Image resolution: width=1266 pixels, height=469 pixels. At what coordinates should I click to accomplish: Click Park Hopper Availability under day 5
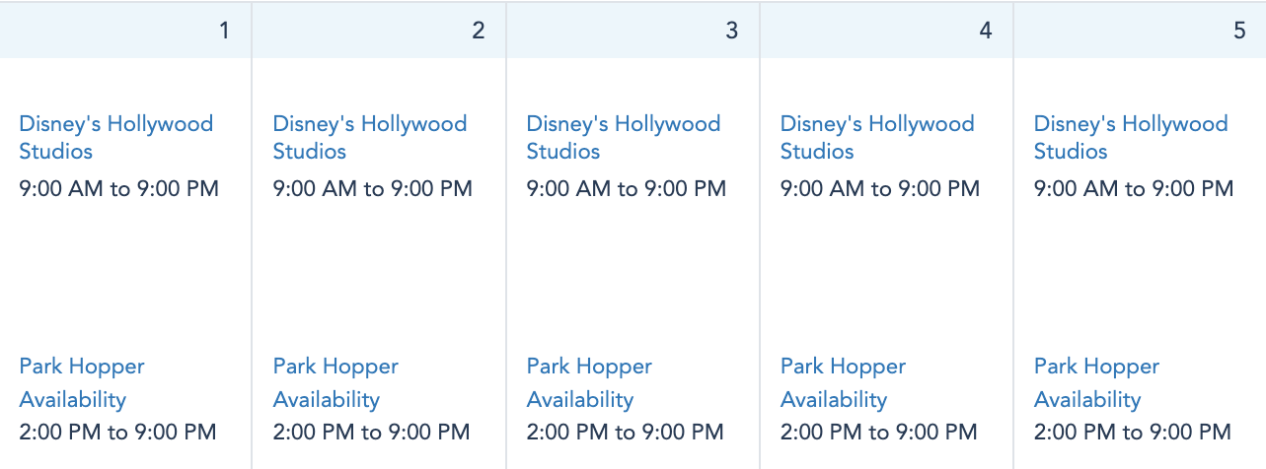1095,382
